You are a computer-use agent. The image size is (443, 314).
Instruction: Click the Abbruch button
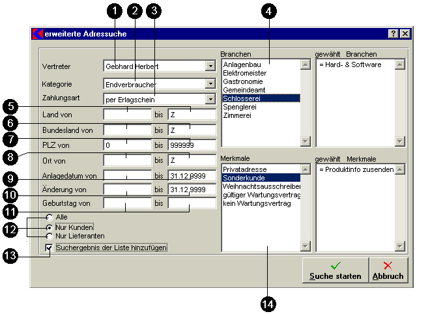[388, 270]
